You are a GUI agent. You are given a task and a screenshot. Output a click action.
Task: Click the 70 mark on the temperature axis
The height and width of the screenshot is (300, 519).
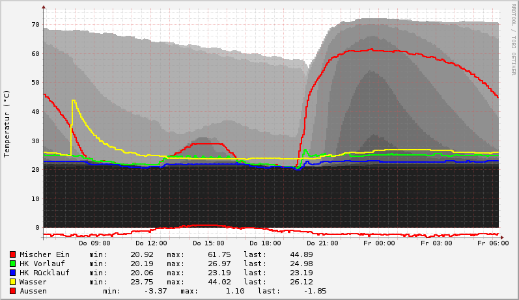(35, 25)
